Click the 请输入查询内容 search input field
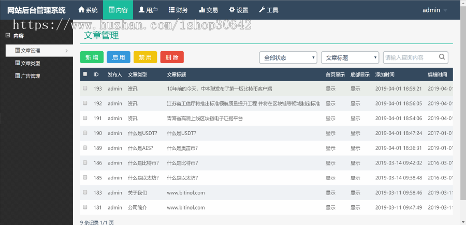 tap(410, 57)
